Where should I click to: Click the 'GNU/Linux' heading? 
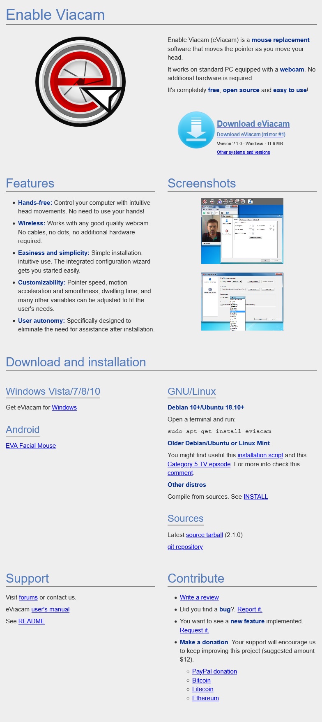pos(192,391)
